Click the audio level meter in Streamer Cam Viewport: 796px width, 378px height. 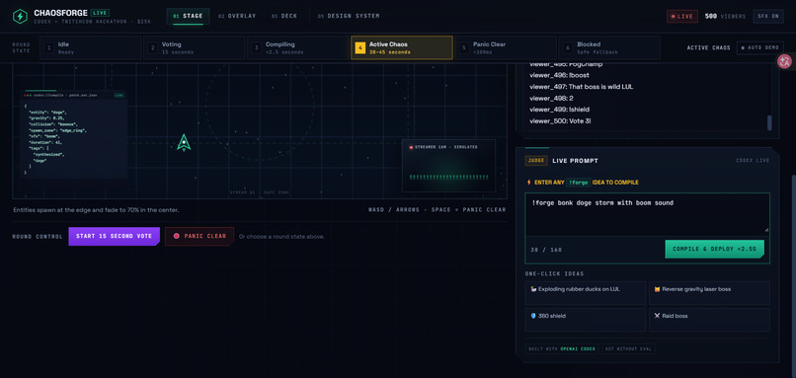[x=448, y=177]
